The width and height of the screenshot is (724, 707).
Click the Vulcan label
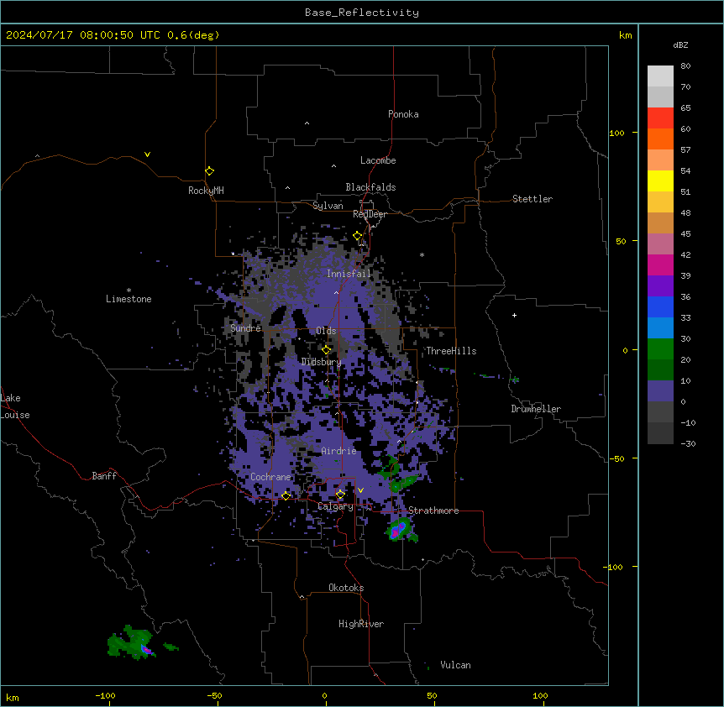click(x=456, y=665)
